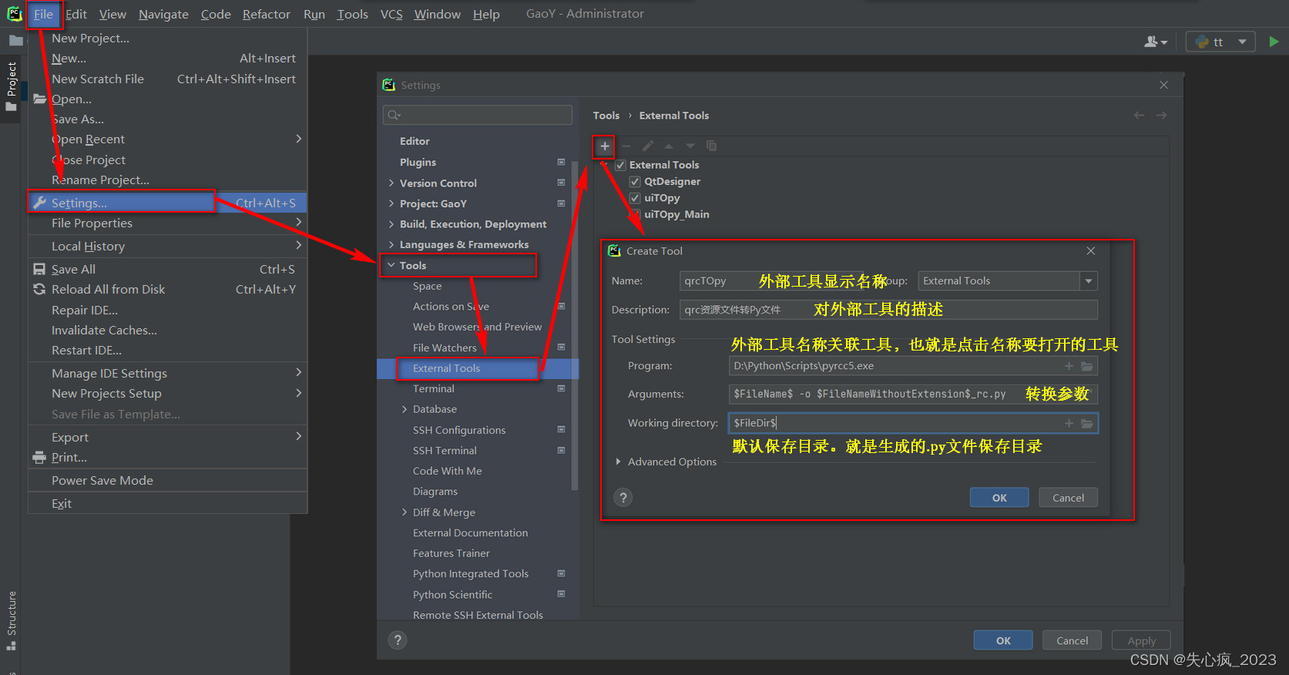Screen dimensions: 1289x675
Task: Toggle the External Tools group checkbox
Action: [x=620, y=165]
